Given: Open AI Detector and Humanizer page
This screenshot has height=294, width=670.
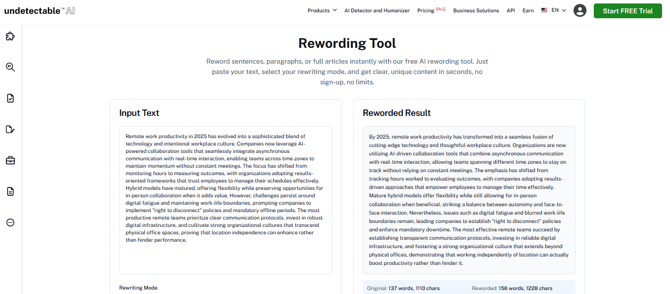Looking at the screenshot, I should [377, 10].
